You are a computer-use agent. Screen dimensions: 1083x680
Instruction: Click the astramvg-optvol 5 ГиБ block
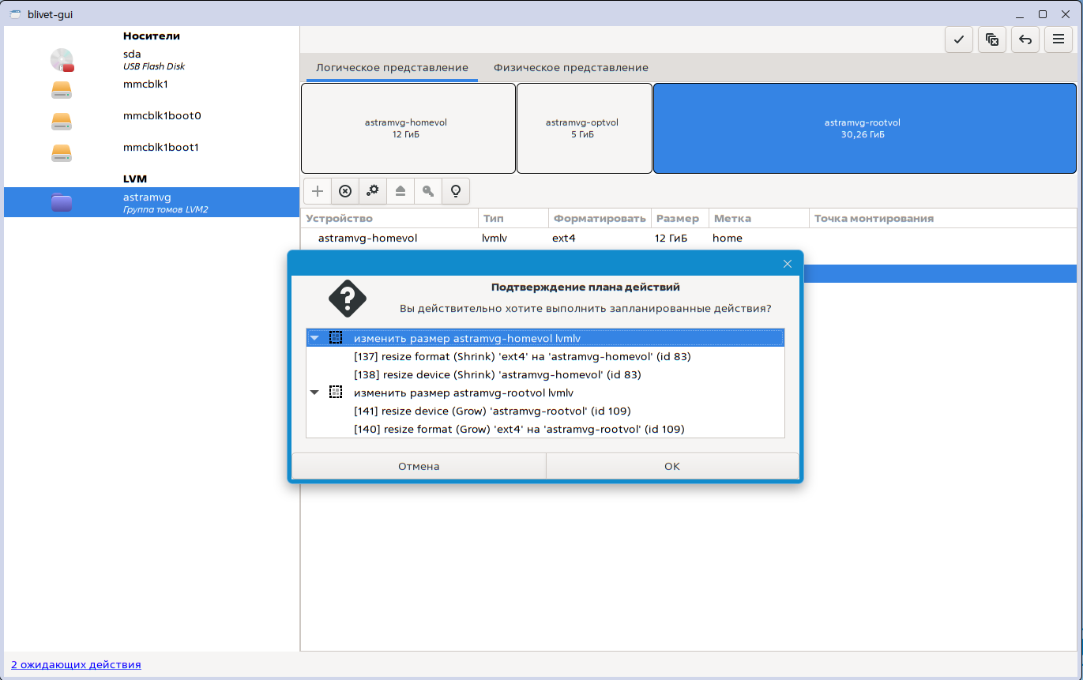582,128
